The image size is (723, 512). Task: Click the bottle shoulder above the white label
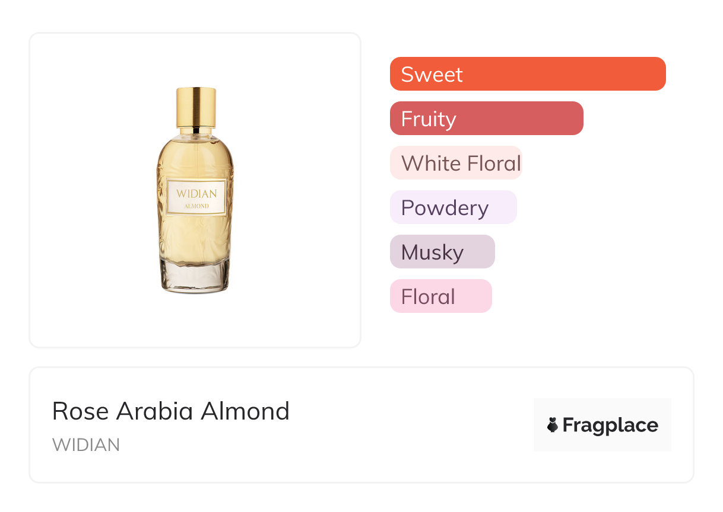(x=195, y=157)
